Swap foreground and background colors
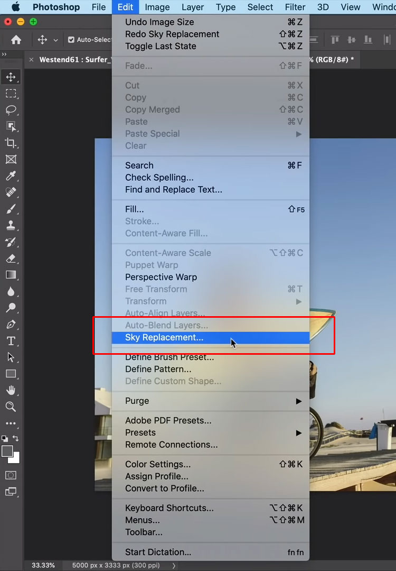 16,438
